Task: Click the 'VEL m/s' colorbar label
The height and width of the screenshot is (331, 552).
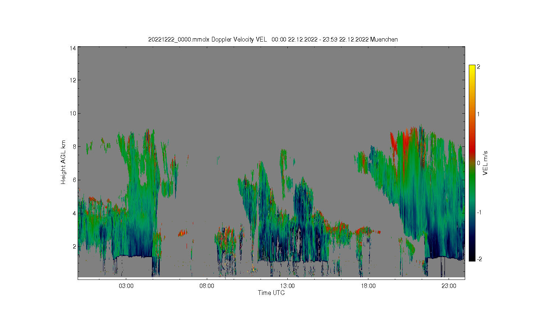Action: click(x=485, y=163)
